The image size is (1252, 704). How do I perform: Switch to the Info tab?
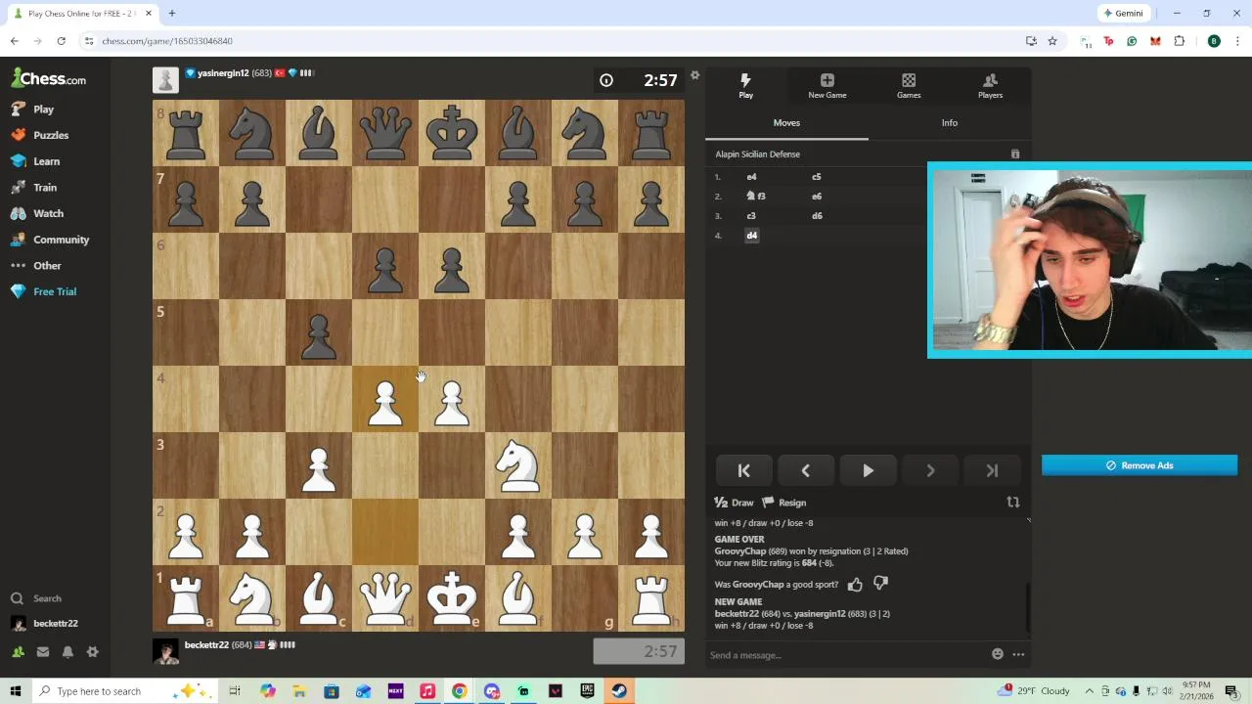click(x=950, y=123)
